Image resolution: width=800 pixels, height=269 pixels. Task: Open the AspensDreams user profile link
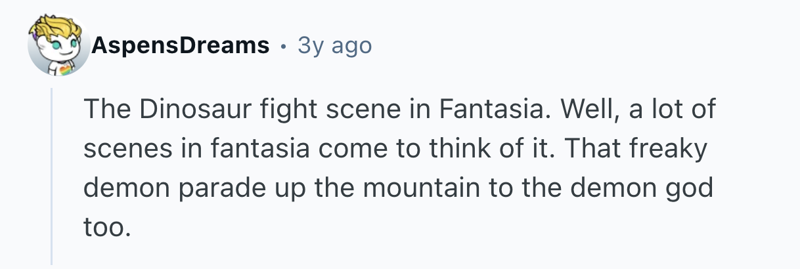point(181,46)
